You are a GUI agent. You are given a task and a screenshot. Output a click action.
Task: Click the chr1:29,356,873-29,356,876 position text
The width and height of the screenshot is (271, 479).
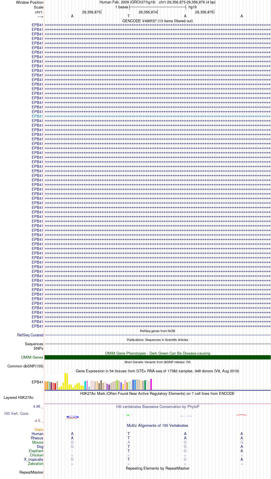click(x=187, y=2)
